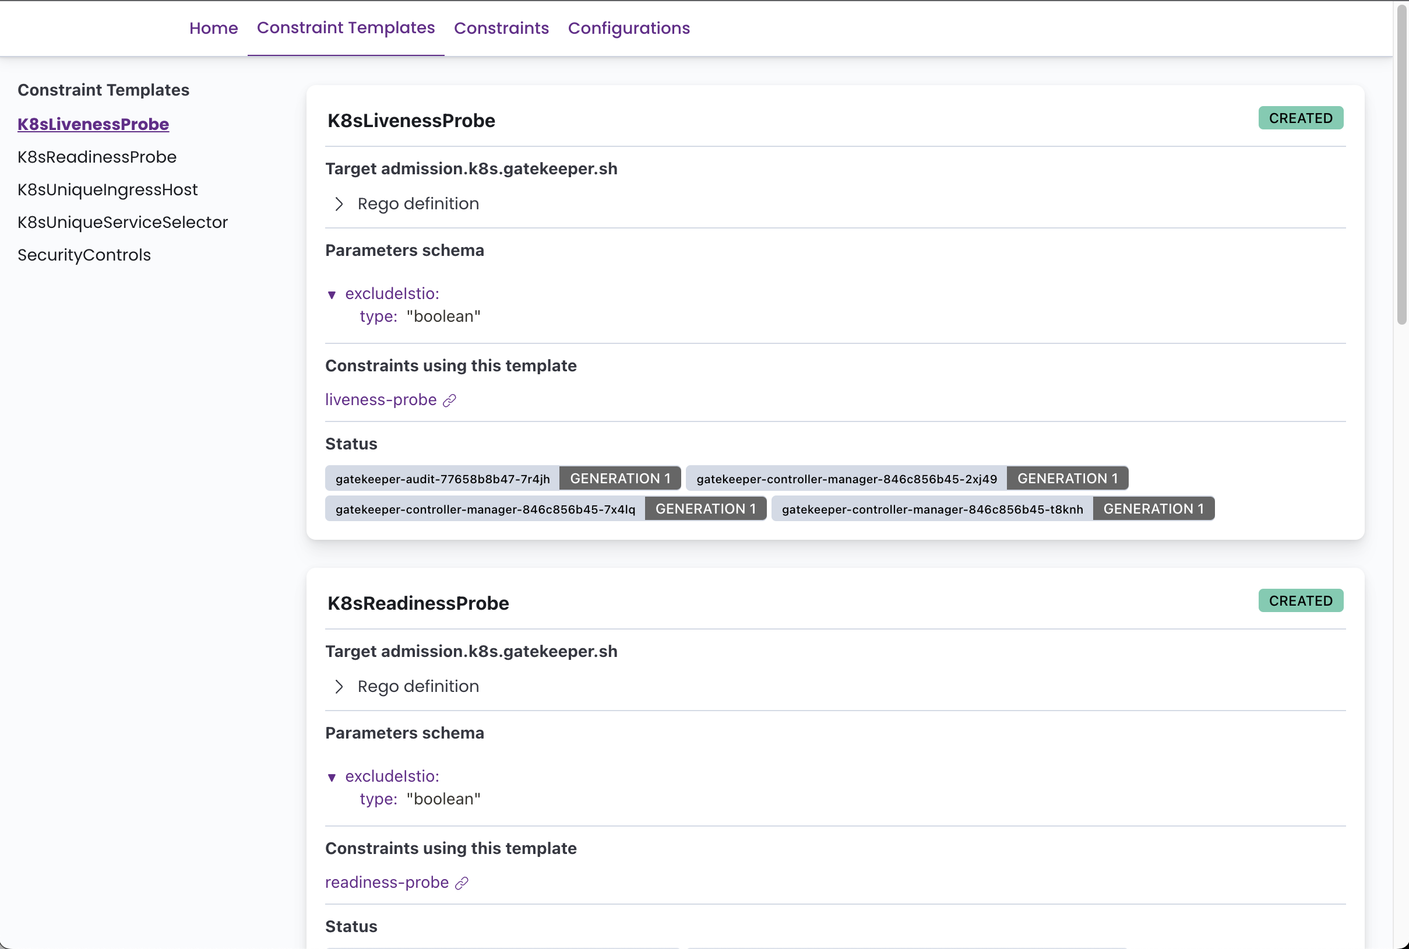Screen dimensions: 1409x949
Task: Open the readiness-probe constraint link
Action: pyautogui.click(x=386, y=882)
